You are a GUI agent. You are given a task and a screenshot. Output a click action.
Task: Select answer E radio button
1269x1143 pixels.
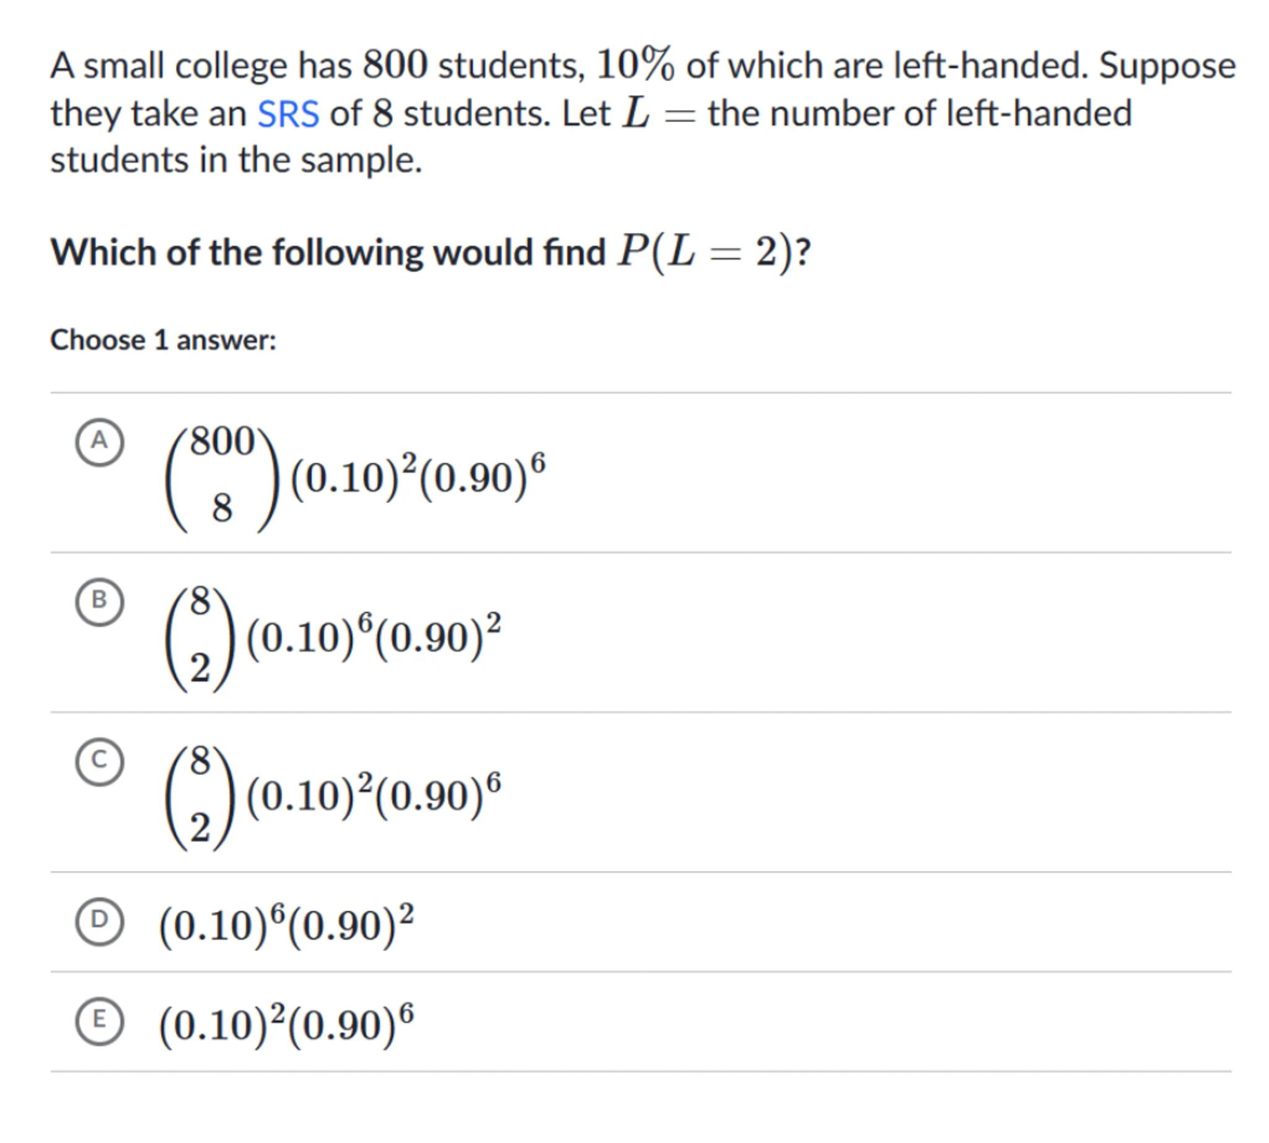pyautogui.click(x=99, y=1020)
